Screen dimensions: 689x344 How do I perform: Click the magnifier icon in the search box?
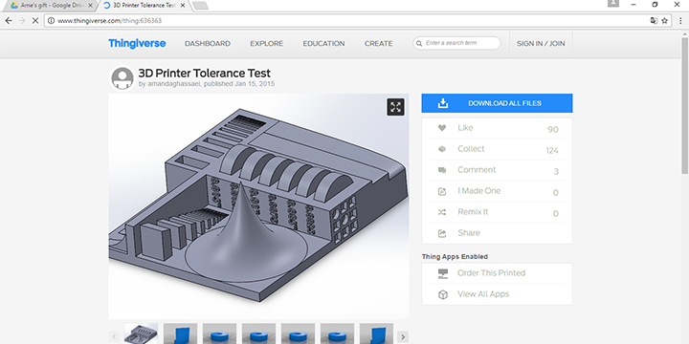pyautogui.click(x=419, y=43)
